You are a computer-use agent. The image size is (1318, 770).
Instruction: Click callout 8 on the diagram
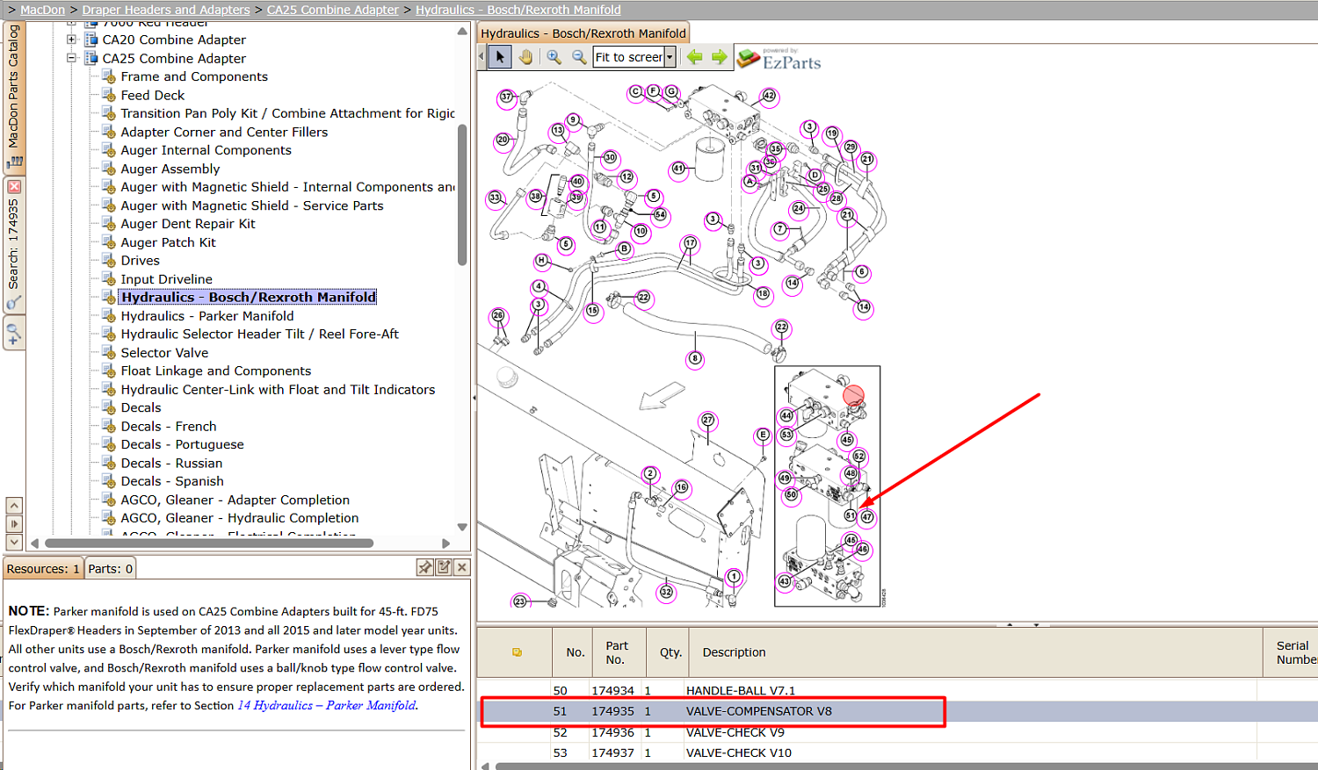[x=695, y=358]
